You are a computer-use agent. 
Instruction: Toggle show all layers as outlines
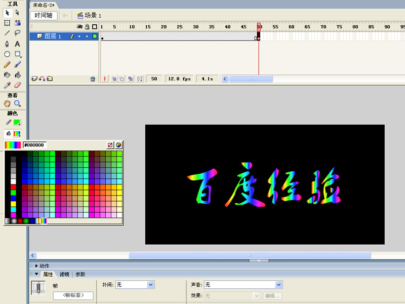tap(95, 27)
